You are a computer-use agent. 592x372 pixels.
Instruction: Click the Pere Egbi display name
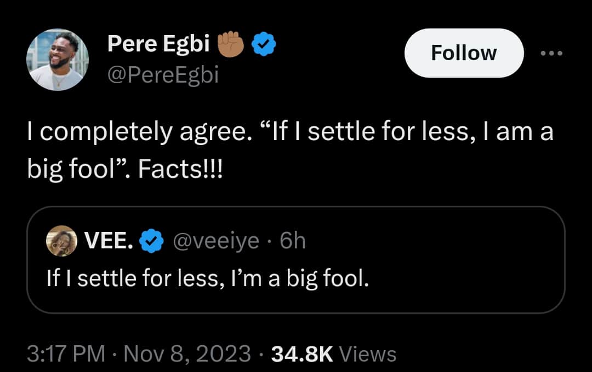(x=158, y=44)
